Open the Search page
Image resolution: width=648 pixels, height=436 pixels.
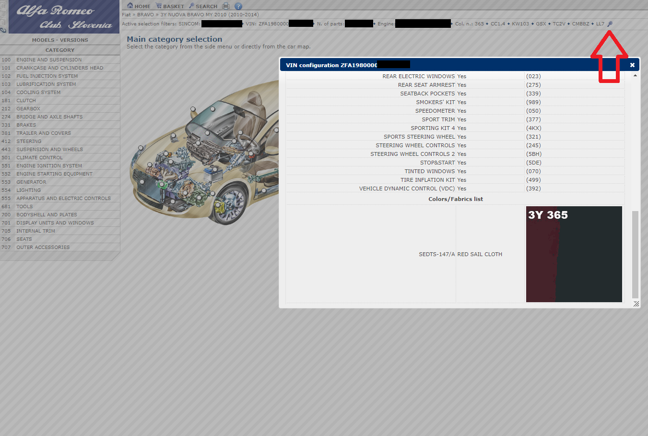coord(203,6)
